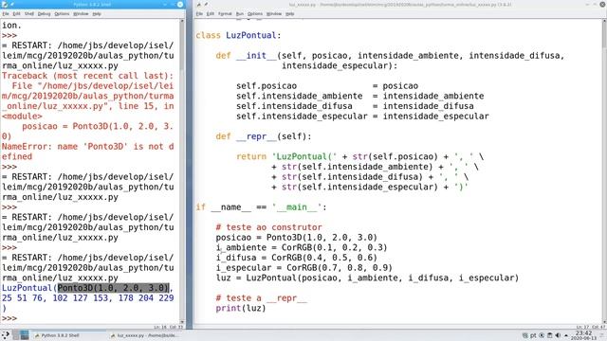Click 'return 'LuzPontual('' line in editor
This screenshot has width=607, height=341.
360,156
